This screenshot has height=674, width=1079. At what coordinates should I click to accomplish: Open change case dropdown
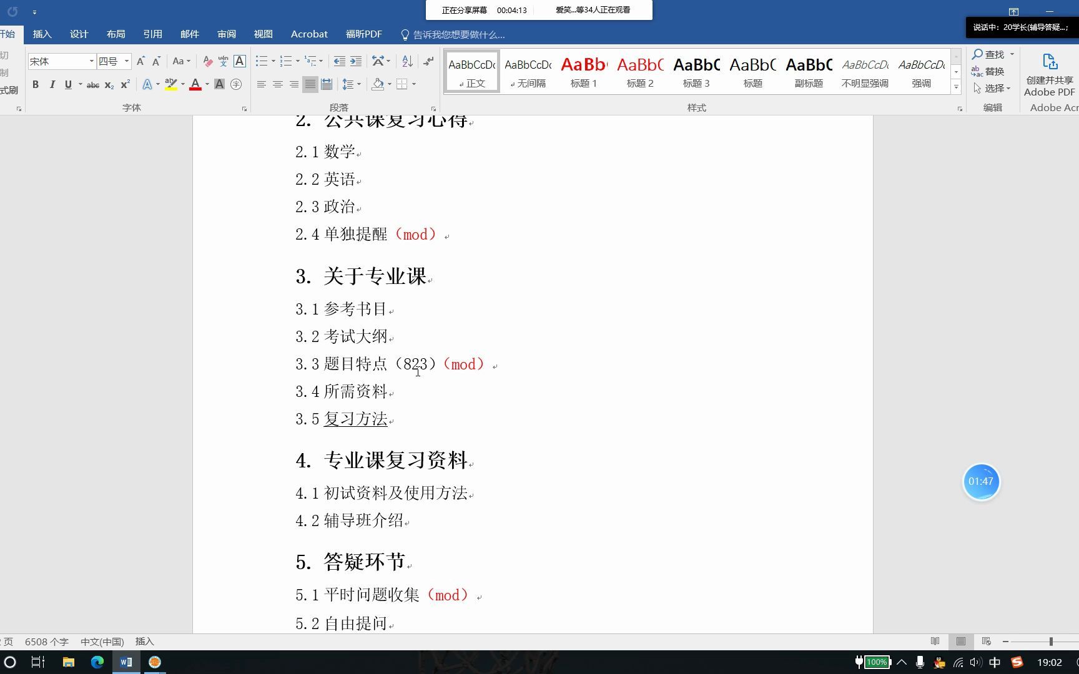tap(181, 61)
